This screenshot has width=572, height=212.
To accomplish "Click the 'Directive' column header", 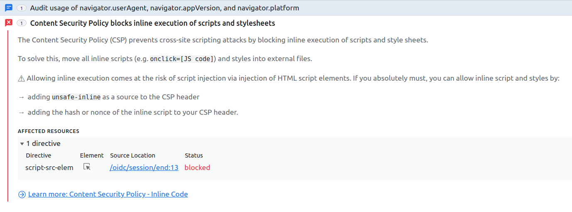I will tap(39, 155).
